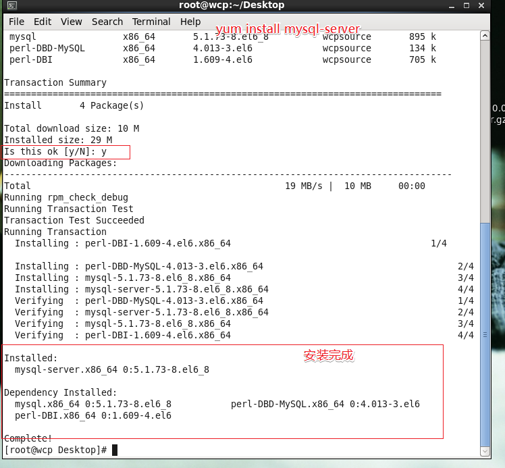Viewport: 505px width, 468px height.
Task: Click "Running Transaction Test" line
Action: (x=69, y=209)
